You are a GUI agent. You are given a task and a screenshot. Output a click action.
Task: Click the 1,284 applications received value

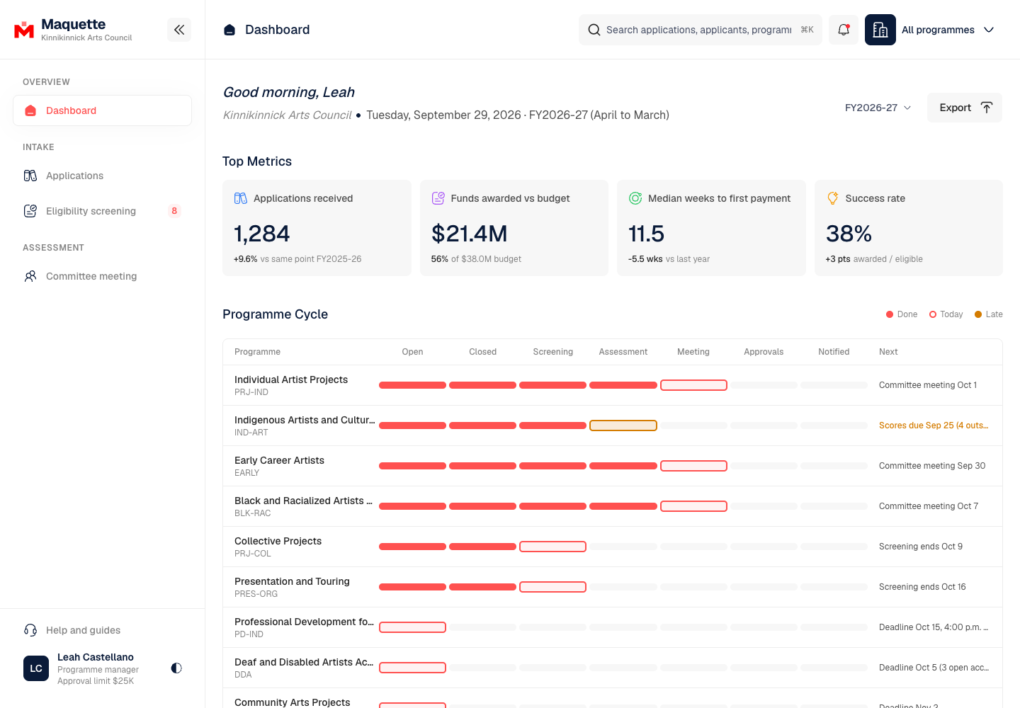(262, 234)
